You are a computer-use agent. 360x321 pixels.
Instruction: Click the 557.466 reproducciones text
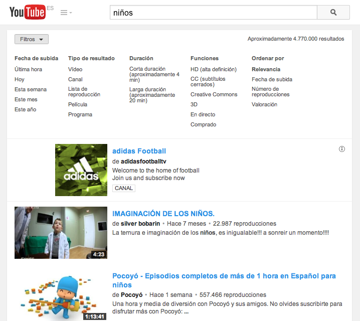pos(233,295)
